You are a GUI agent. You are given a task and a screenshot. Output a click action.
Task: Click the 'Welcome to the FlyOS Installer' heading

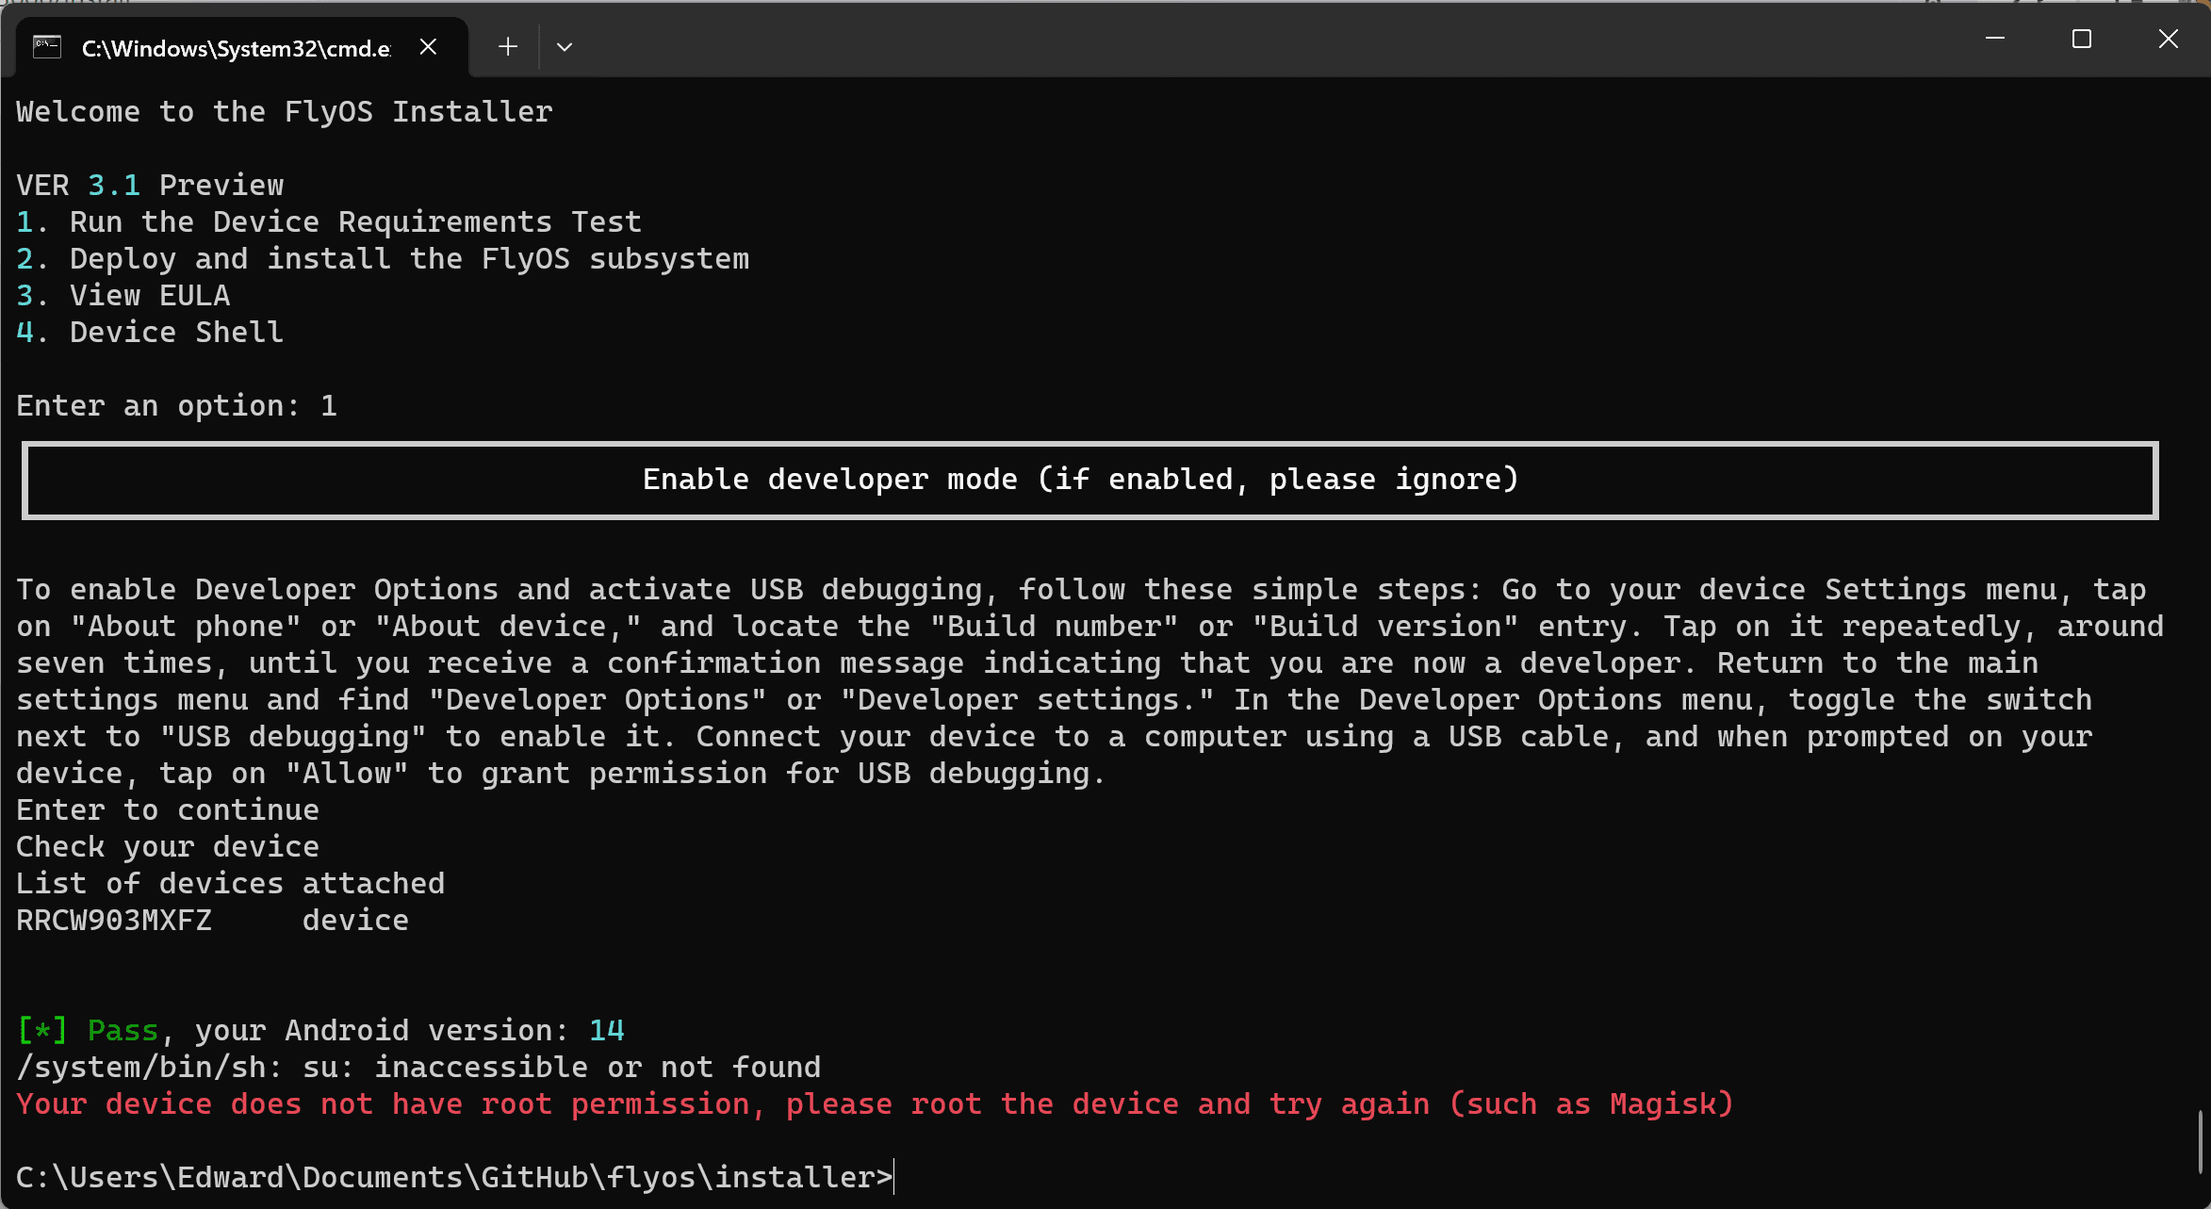[285, 112]
